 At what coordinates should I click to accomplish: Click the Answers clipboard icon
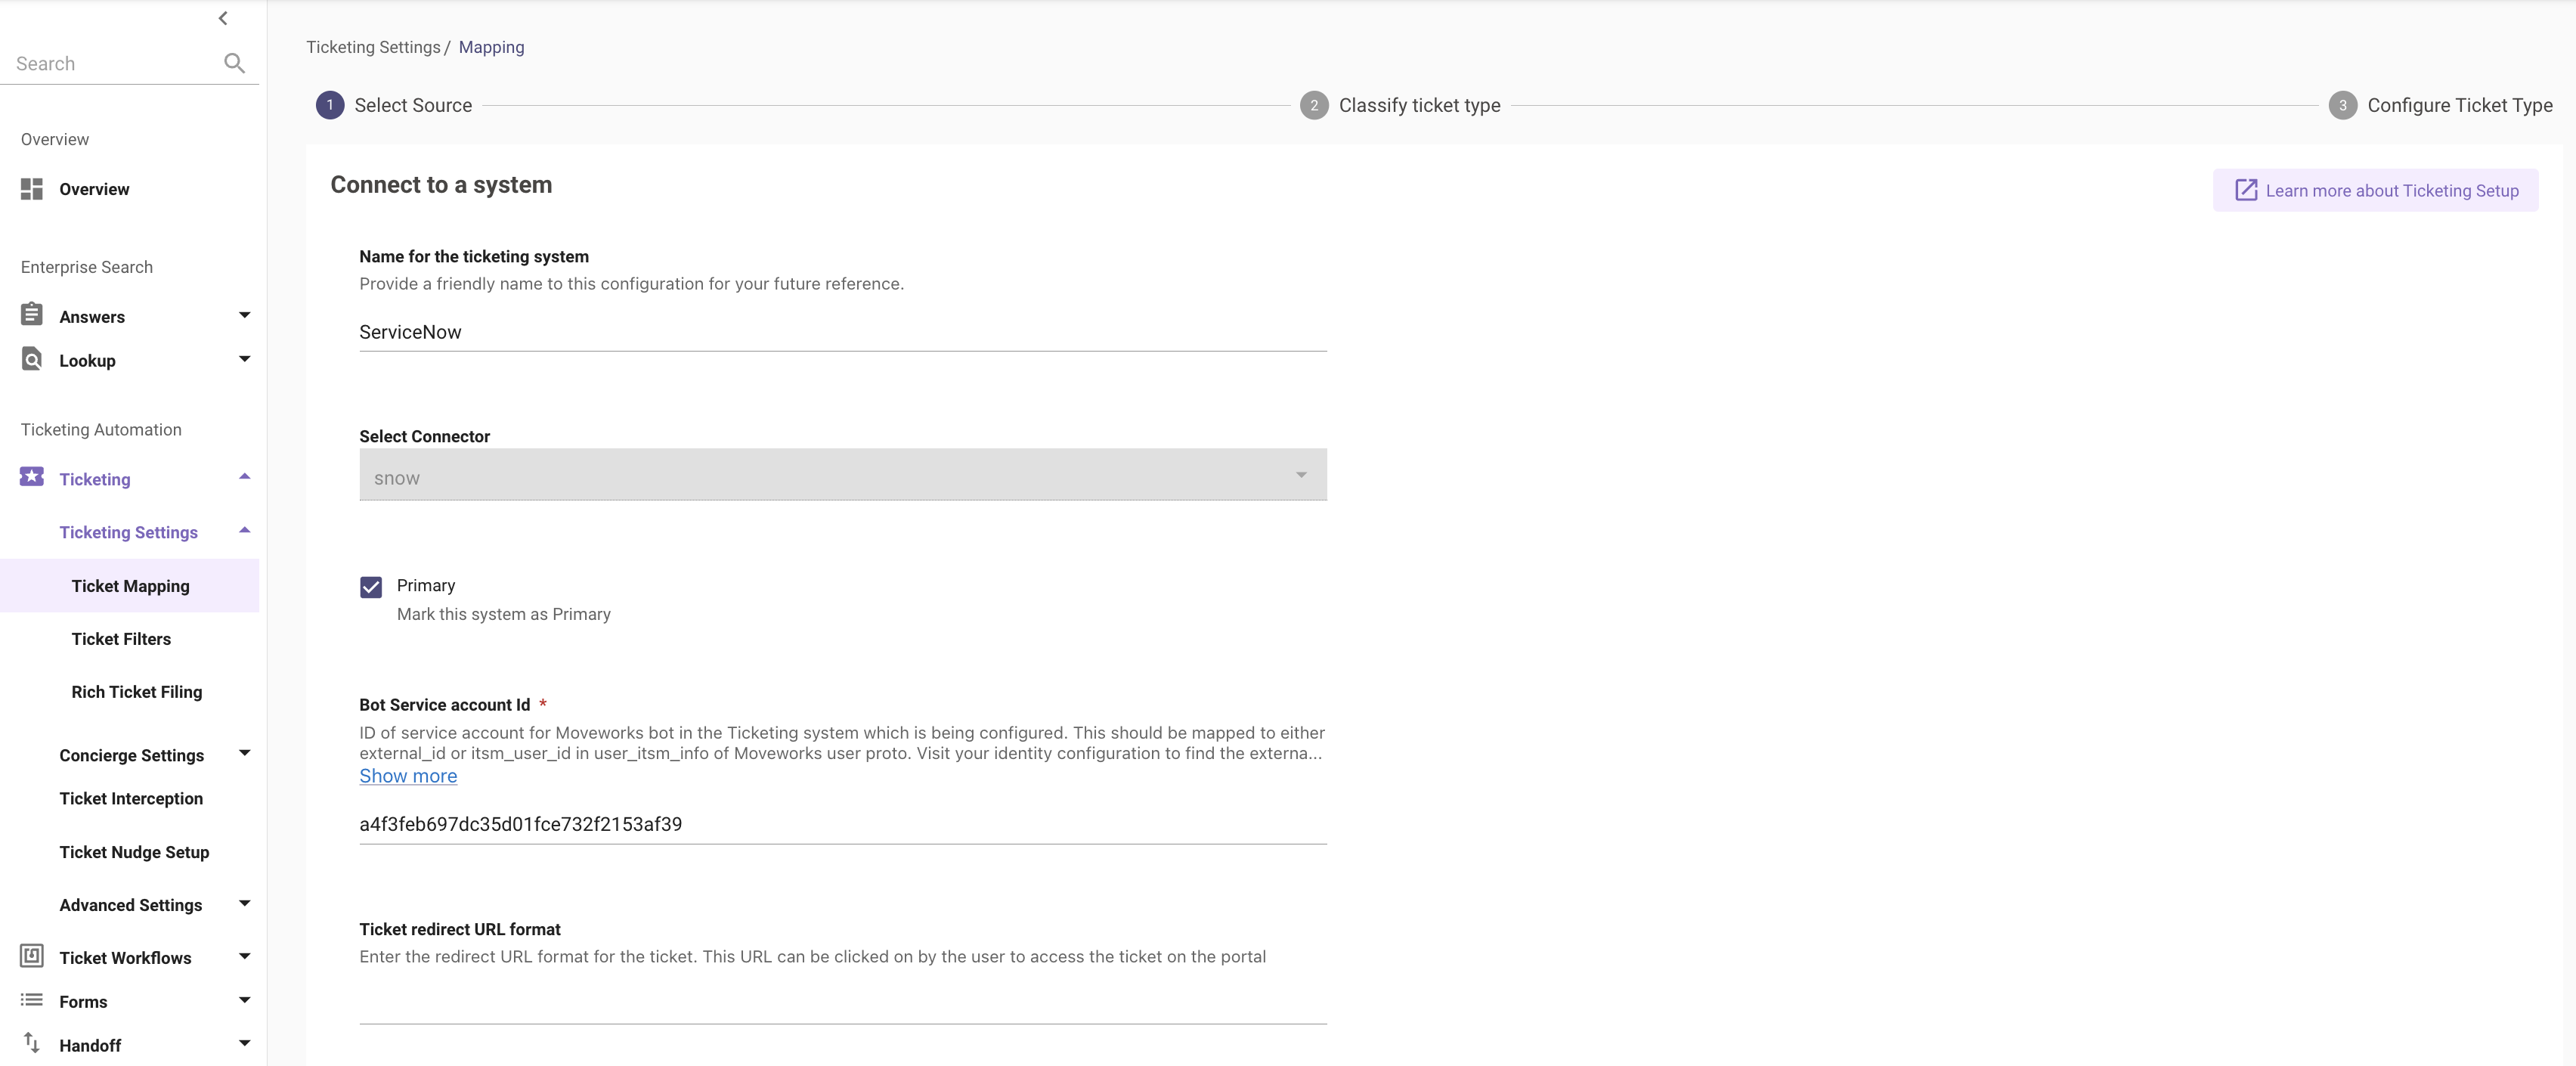(32, 315)
